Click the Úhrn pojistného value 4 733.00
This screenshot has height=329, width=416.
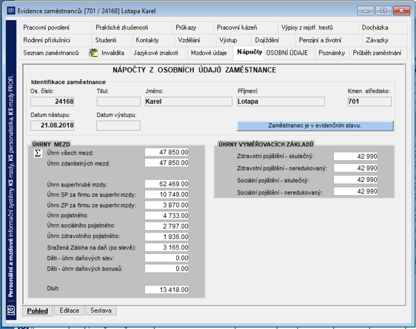coord(167,216)
